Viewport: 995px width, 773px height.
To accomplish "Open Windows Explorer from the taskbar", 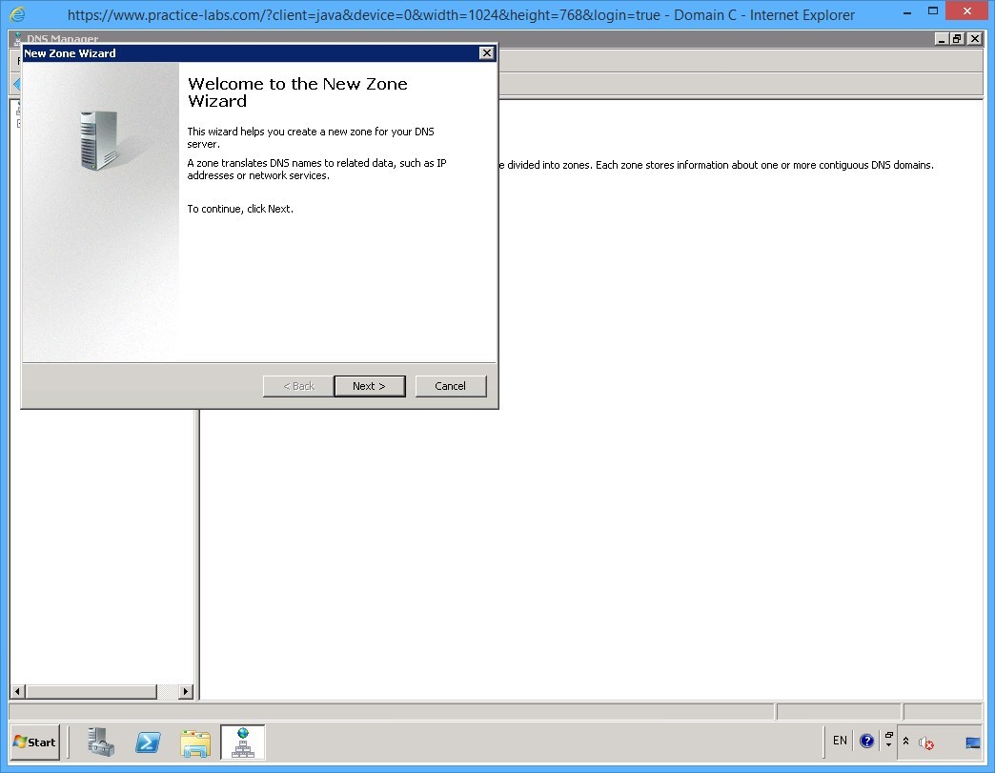I will pyautogui.click(x=195, y=742).
